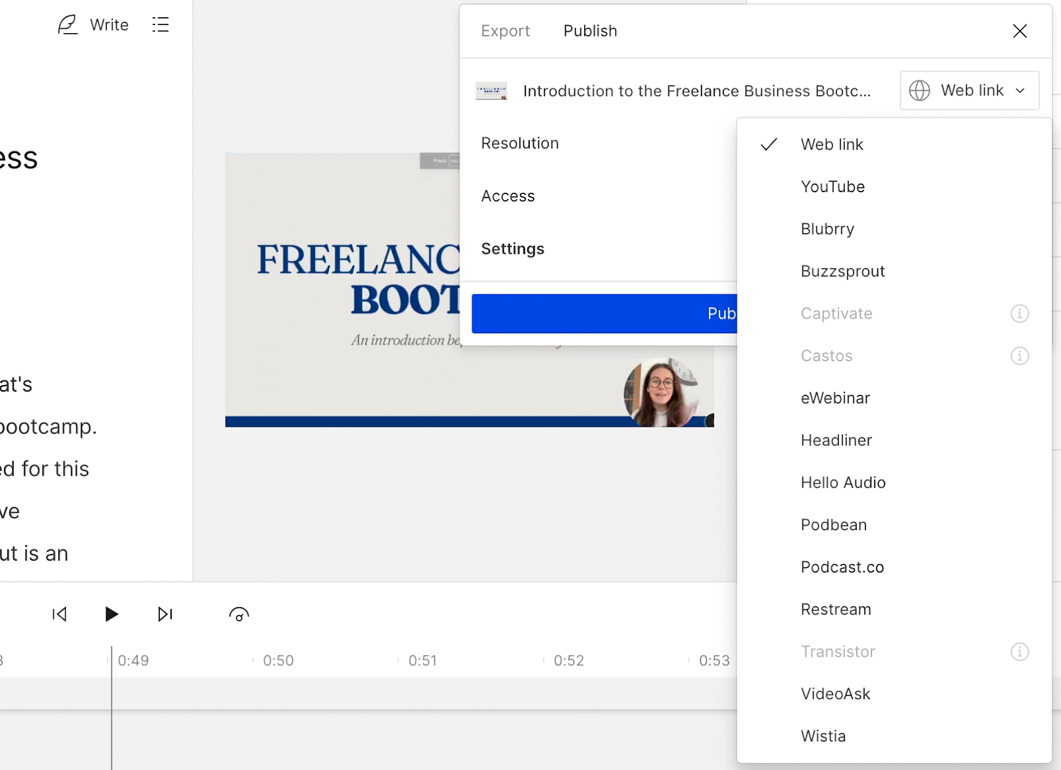Choose Headliner from the destination list
The width and height of the screenshot is (1061, 770).
click(x=894, y=441)
